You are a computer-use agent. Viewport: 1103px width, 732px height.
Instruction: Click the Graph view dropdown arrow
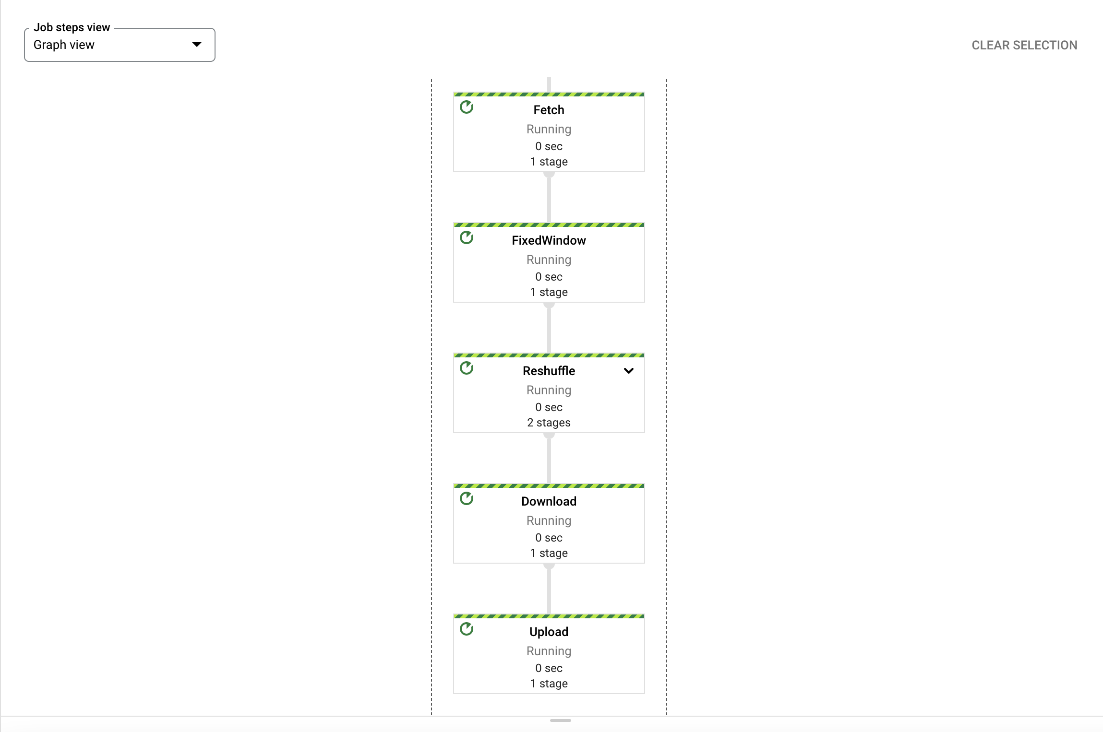coord(197,44)
